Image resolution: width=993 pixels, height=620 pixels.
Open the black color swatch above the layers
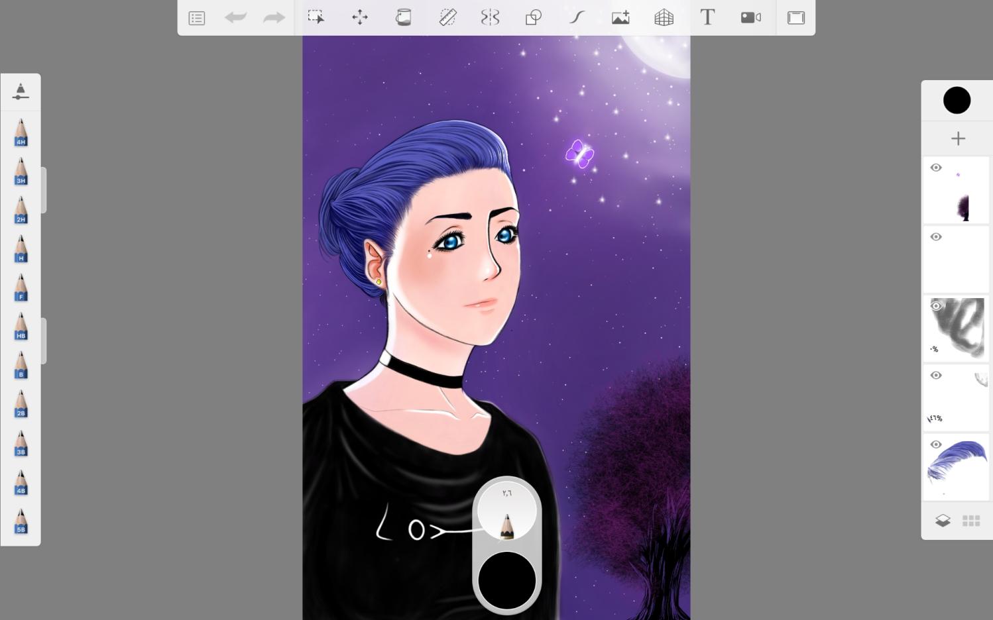(957, 100)
